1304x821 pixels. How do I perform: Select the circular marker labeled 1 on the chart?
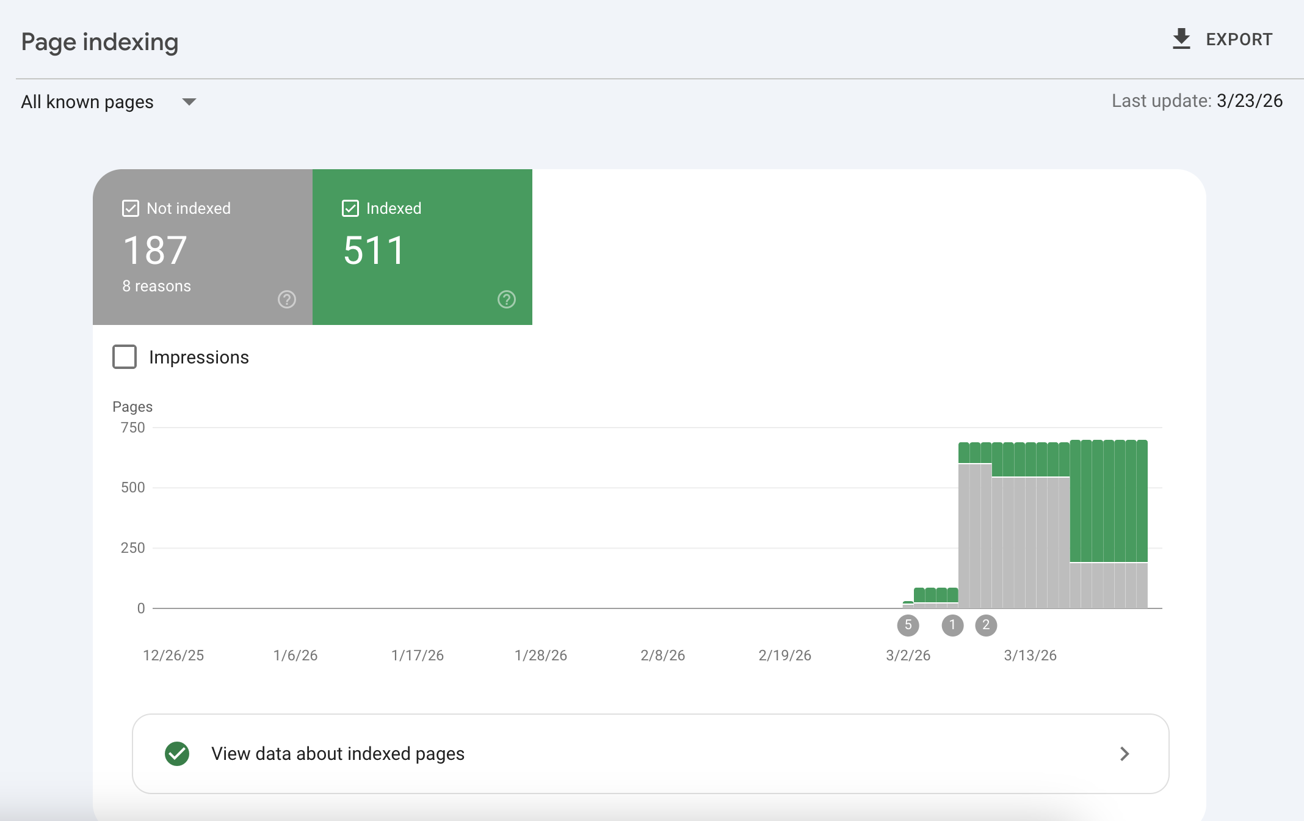pos(954,625)
